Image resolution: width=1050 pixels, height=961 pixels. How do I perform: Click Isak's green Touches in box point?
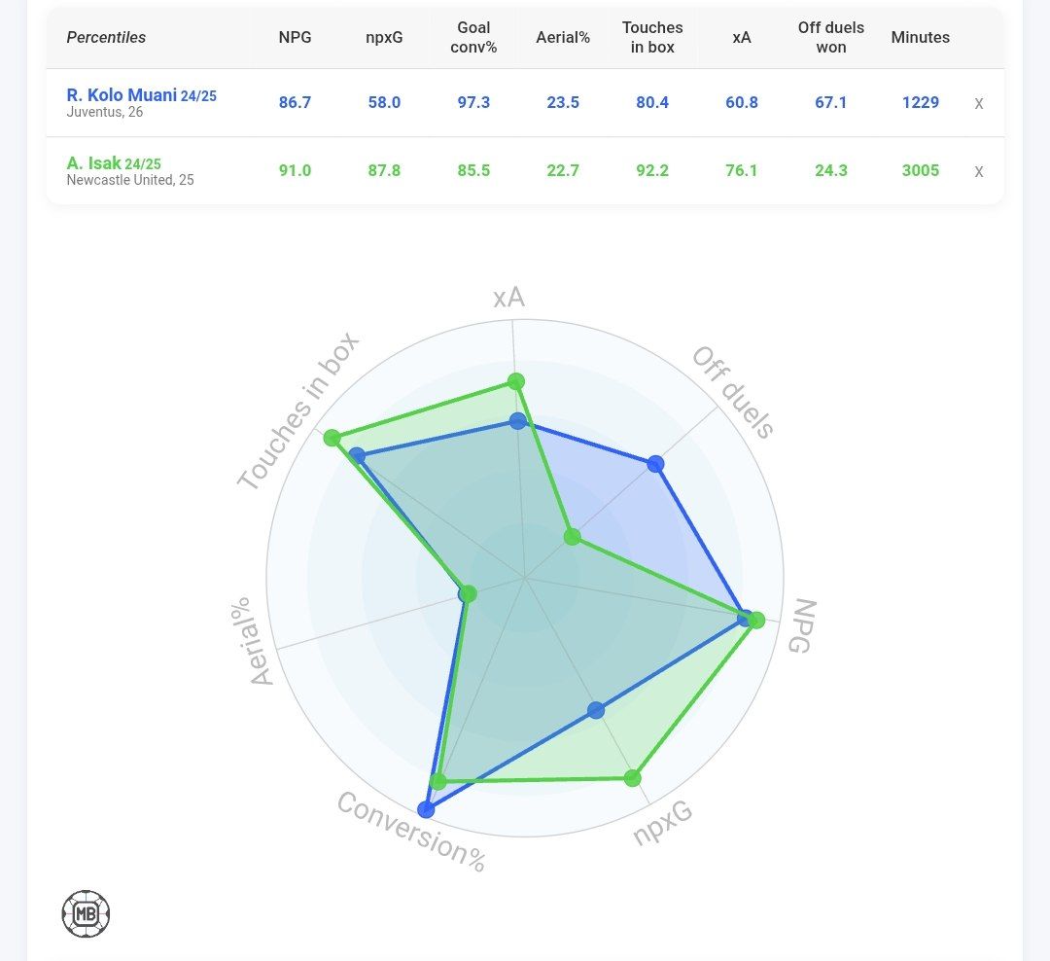tap(332, 437)
